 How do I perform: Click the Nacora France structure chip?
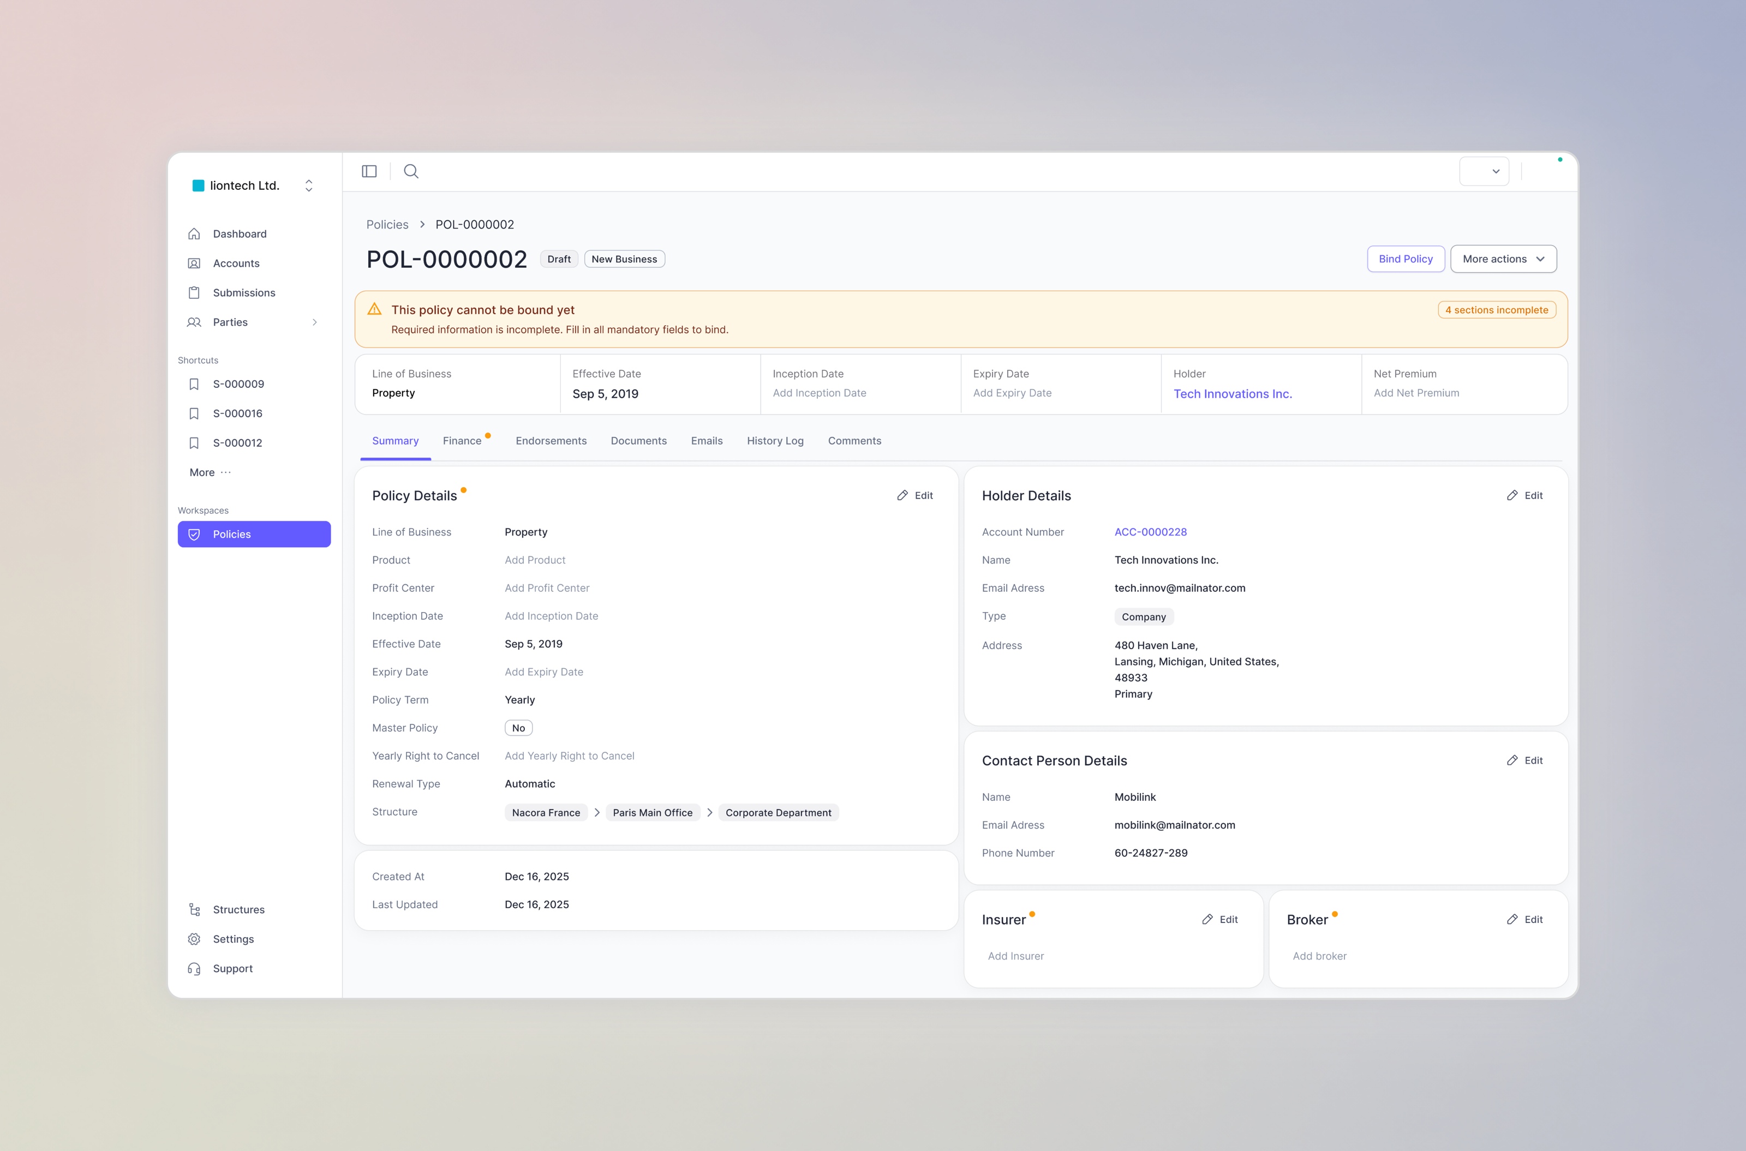tap(546, 813)
